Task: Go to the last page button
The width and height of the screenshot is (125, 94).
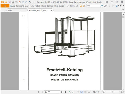Action: [x=66, y=92]
